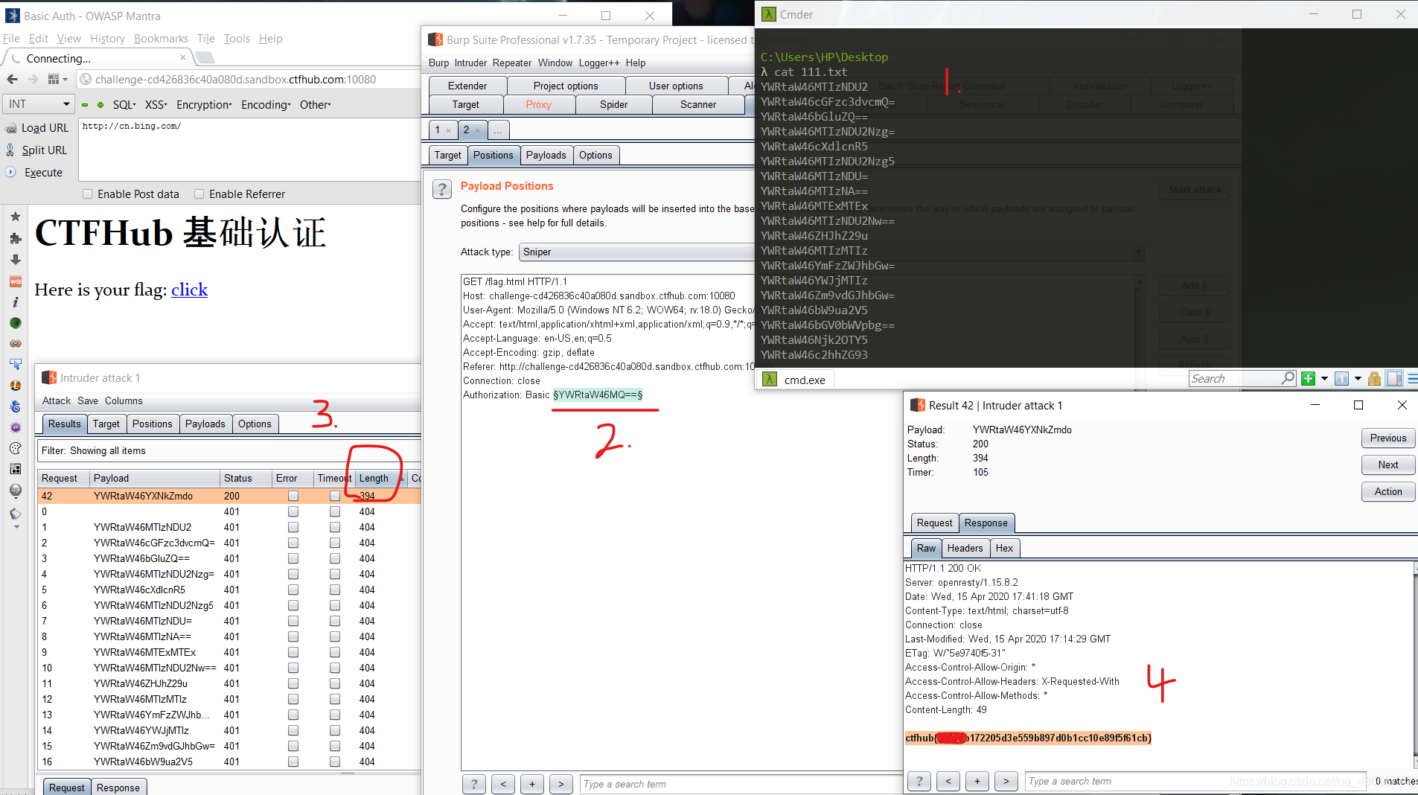Toggle Timeout checkbox in request 42 row
The image size is (1418, 795).
pyautogui.click(x=335, y=496)
